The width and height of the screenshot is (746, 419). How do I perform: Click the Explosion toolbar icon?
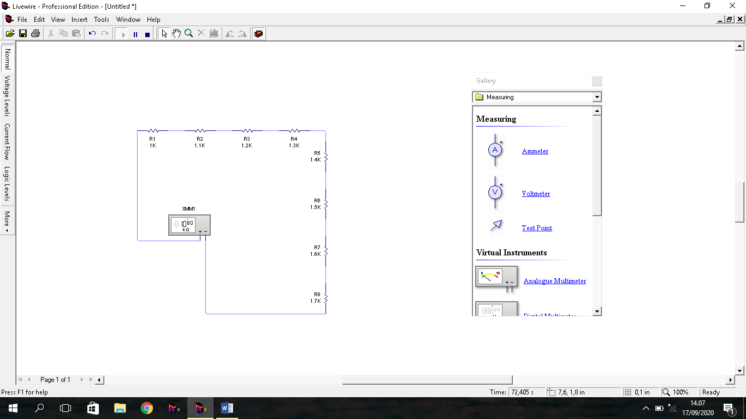[x=214, y=34]
